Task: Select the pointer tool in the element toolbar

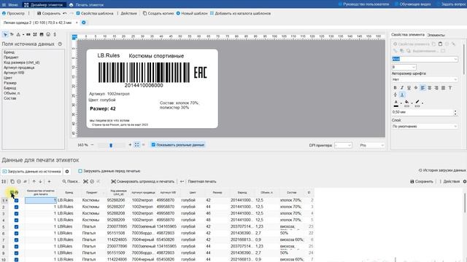Action: [x=5, y=34]
